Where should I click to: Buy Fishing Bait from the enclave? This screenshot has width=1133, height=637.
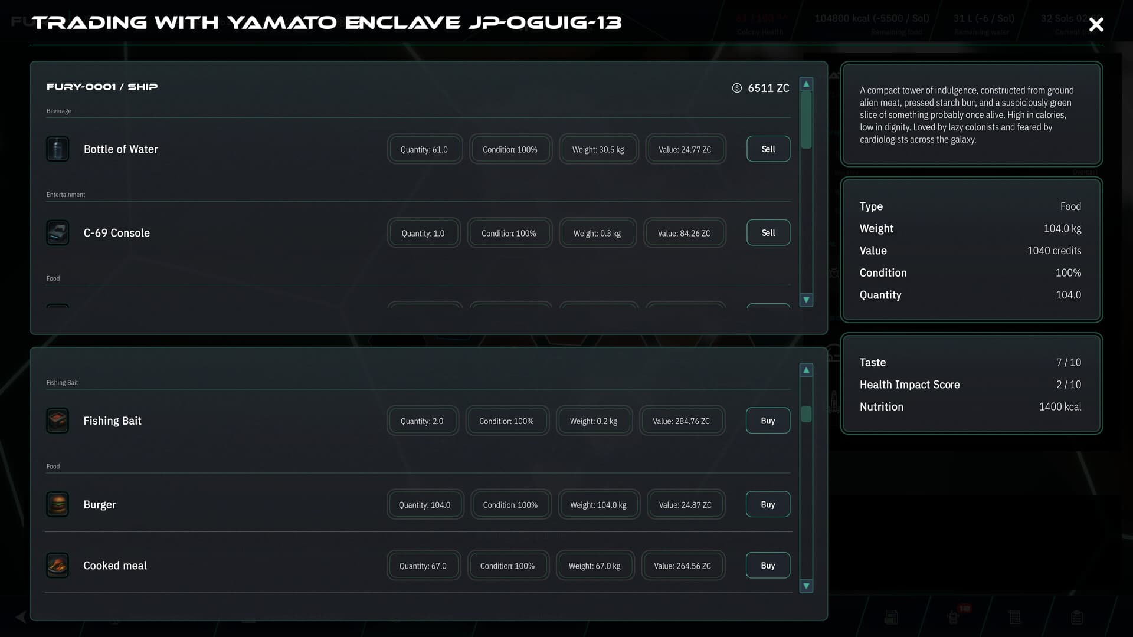coord(767,421)
